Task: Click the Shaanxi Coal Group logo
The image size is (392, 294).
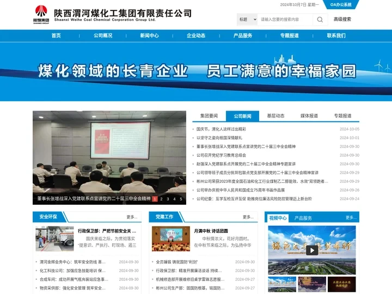Action: point(41,15)
